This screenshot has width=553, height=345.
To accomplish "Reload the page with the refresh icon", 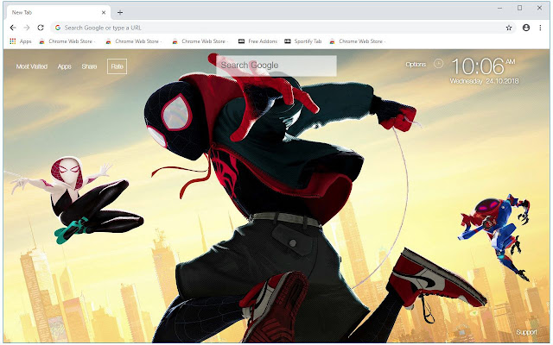I will (41, 28).
